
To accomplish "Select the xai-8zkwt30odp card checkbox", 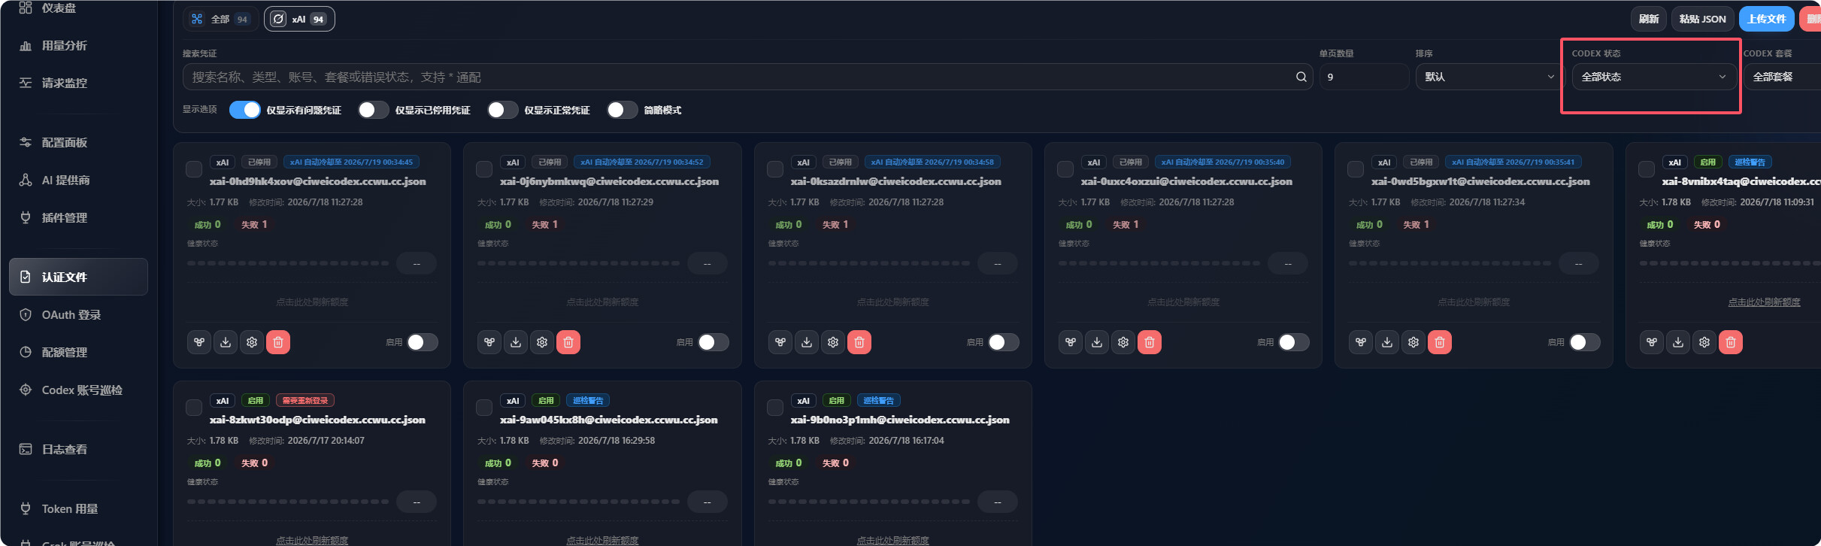I will (x=194, y=408).
